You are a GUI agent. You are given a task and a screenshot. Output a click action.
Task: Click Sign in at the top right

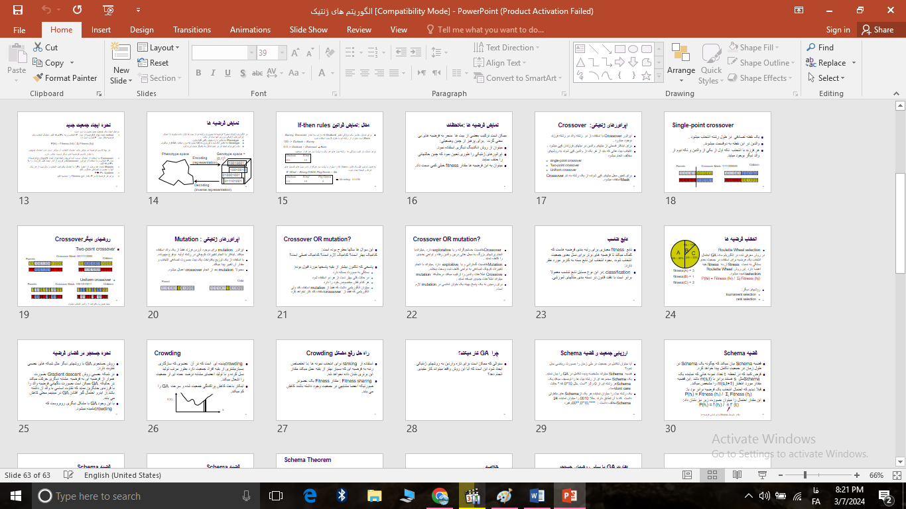tap(838, 30)
